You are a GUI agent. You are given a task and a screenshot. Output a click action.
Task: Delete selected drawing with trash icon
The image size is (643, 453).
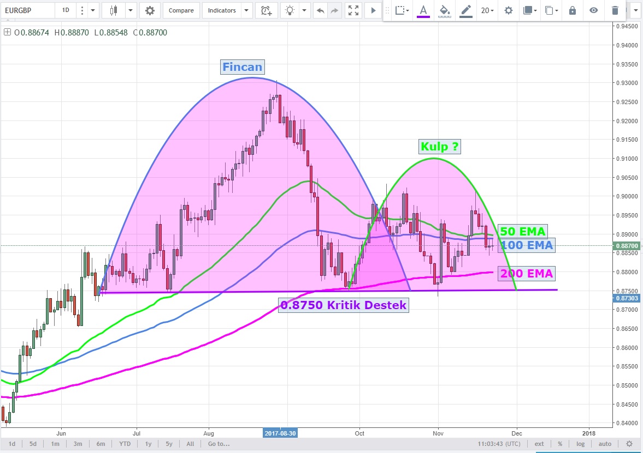click(615, 10)
